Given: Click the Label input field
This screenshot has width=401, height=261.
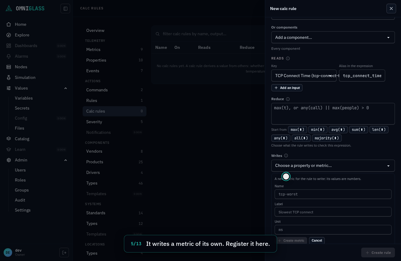Looking at the screenshot, I should (x=333, y=212).
